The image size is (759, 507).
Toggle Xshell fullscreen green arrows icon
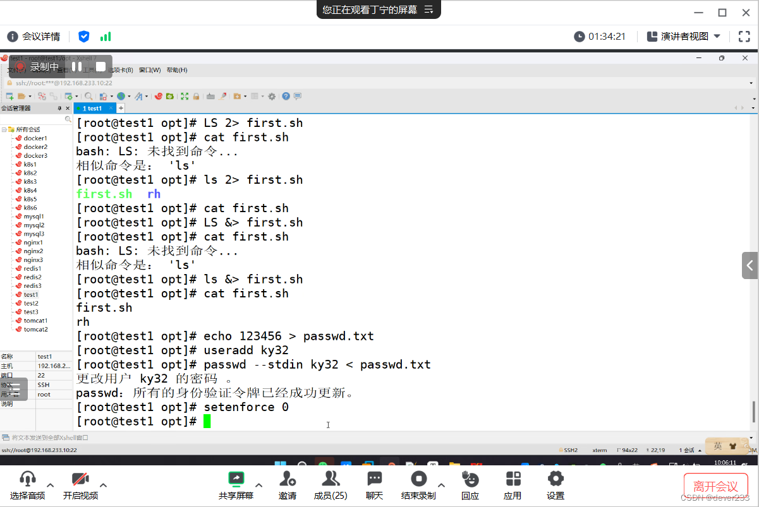tap(185, 97)
